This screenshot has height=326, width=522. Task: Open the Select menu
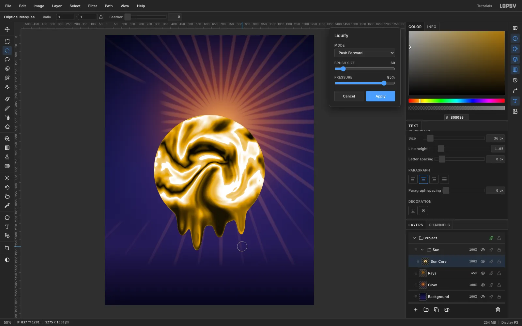point(75,6)
